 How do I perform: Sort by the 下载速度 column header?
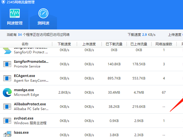tap(64, 44)
